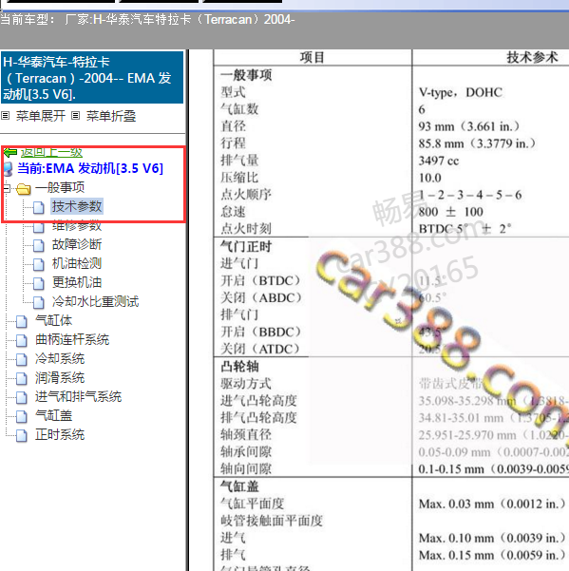Open the 技术参数 page
The image size is (569, 571).
point(77,206)
